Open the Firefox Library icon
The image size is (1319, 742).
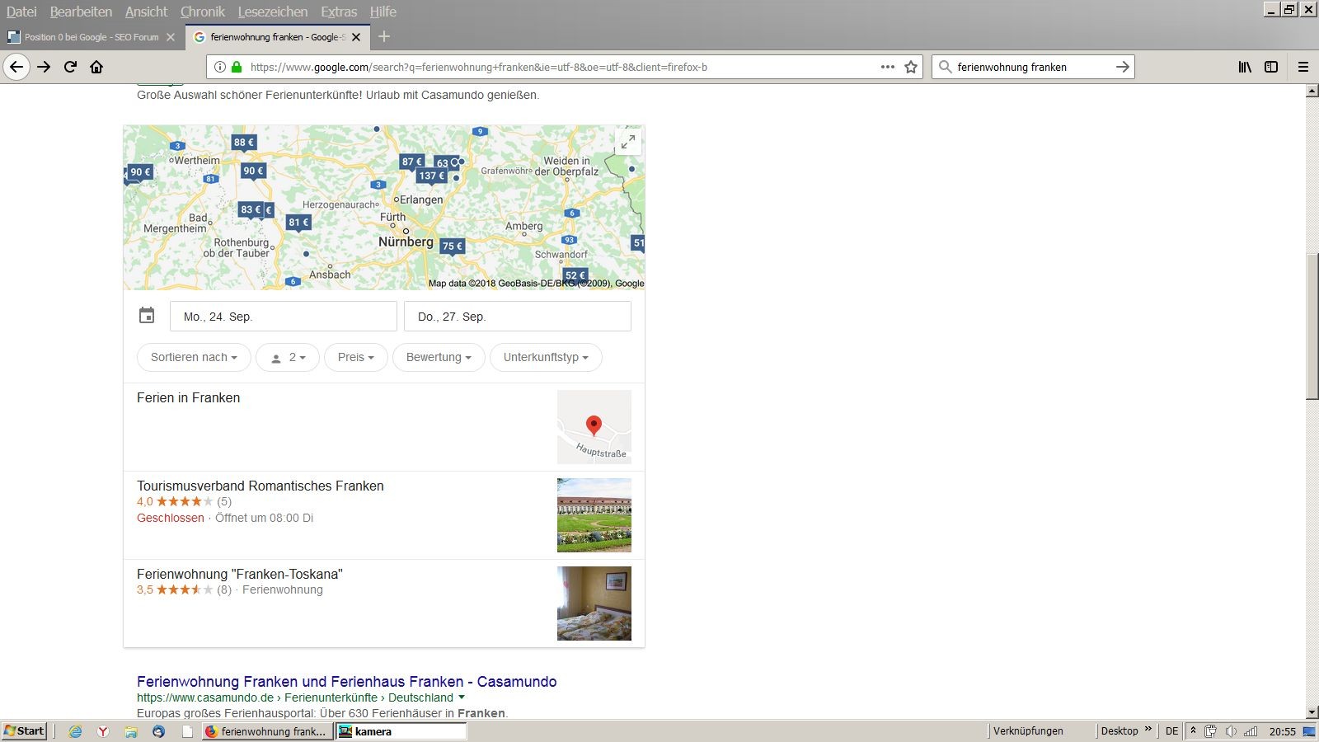pos(1245,67)
